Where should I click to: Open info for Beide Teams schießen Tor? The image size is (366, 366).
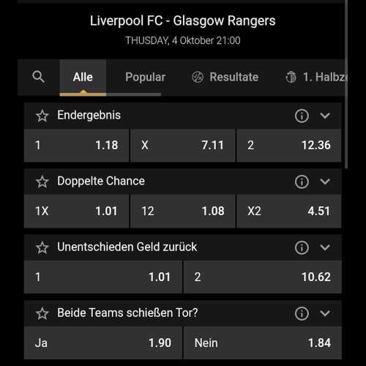click(302, 313)
